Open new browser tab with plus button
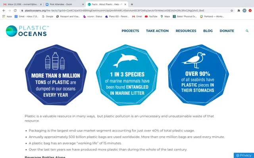Image resolution: width=254 pixels, height=158 pixels. (x=132, y=4)
